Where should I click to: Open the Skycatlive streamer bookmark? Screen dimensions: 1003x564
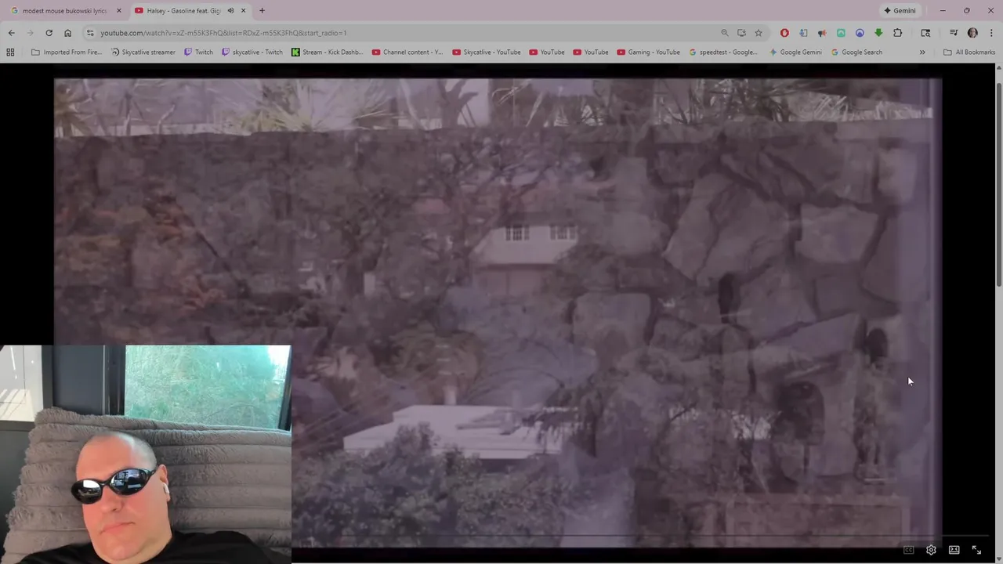(x=143, y=52)
